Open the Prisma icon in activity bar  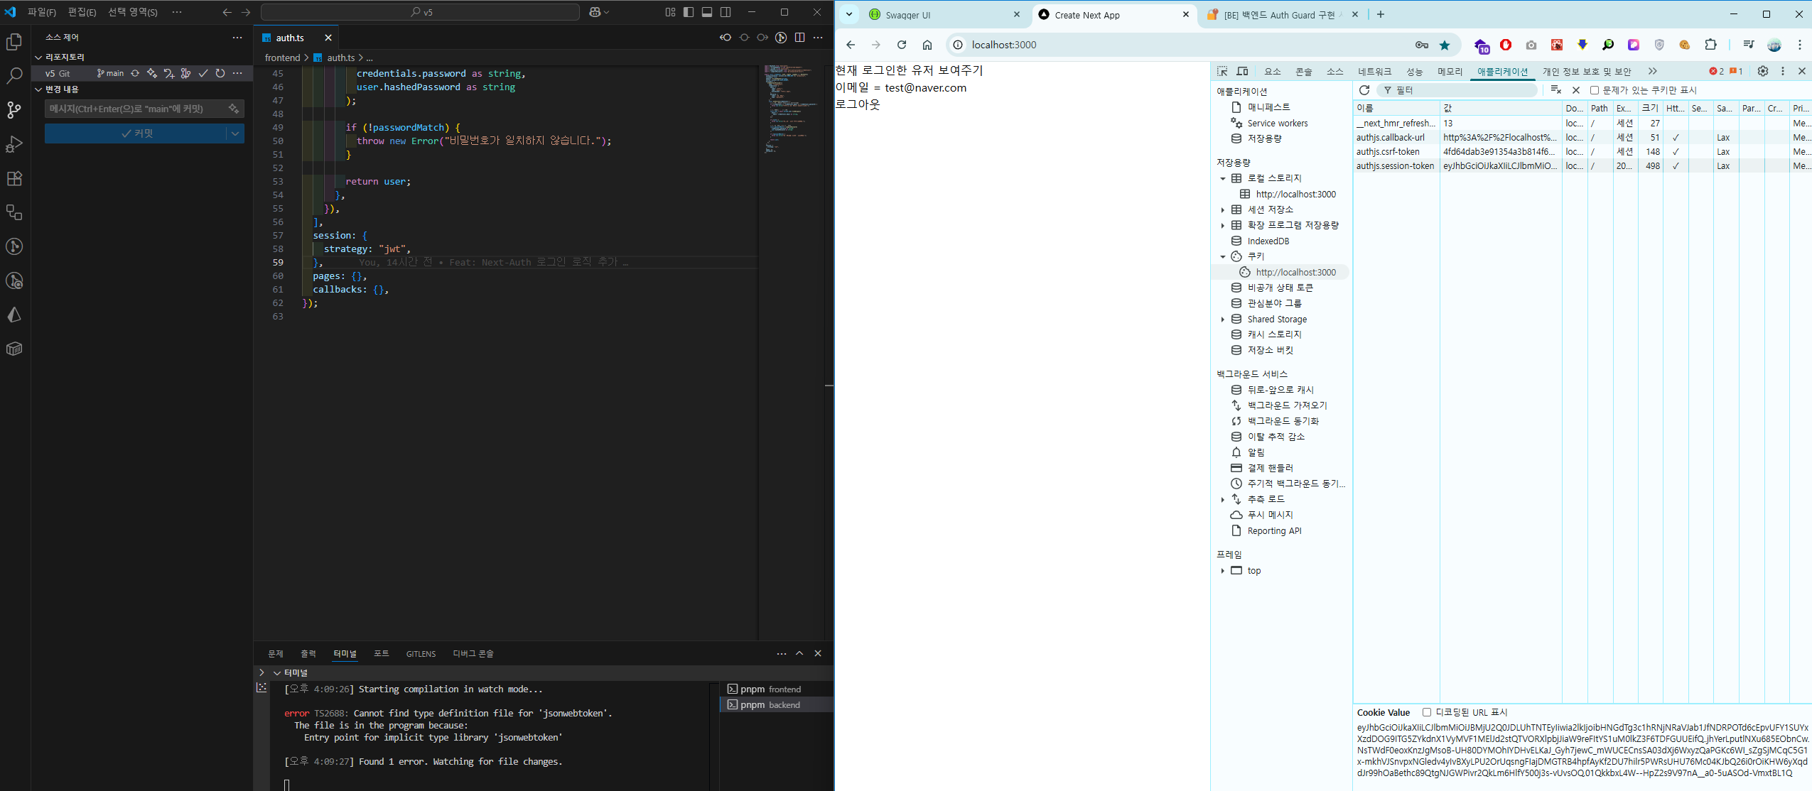click(14, 315)
